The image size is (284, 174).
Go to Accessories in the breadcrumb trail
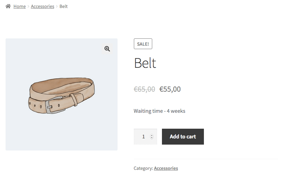(x=42, y=6)
